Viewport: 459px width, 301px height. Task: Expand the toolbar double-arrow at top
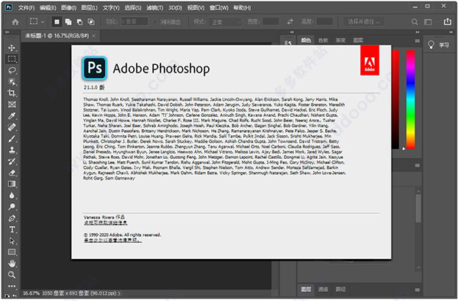(8, 32)
